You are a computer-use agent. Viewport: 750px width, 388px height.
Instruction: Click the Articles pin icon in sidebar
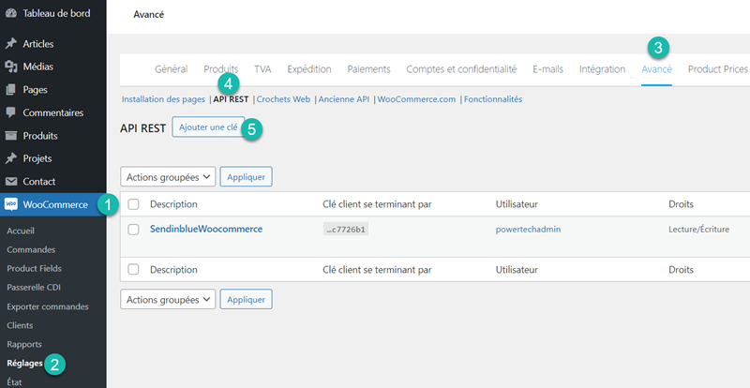coord(11,44)
